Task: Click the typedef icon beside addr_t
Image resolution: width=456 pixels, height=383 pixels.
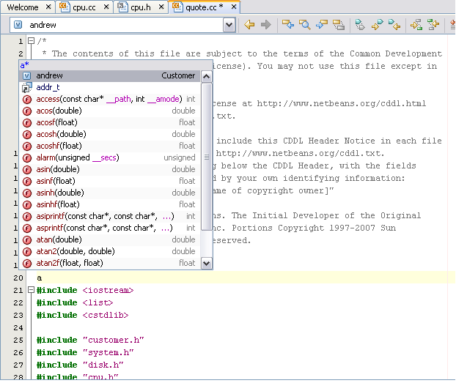Action: (26, 87)
